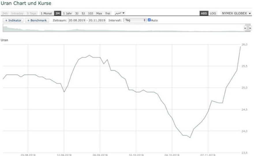Open the NYMEX GLOBEX exchange dropdown
The width and height of the screenshot is (254, 156).
[x=236, y=13]
